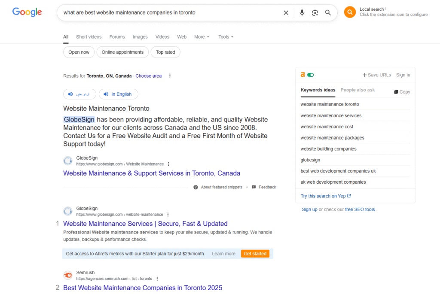Image resolution: width=440 pixels, height=294 pixels.
Task: Open three-dot menu beside Choose area
Action: pos(170,76)
